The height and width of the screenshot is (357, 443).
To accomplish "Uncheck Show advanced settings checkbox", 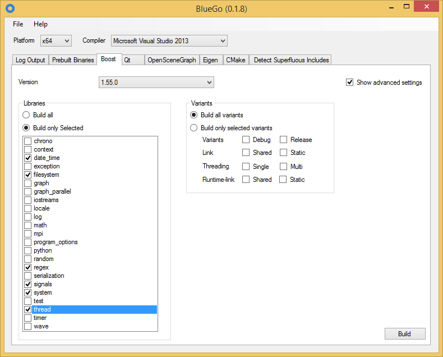I will [x=350, y=83].
